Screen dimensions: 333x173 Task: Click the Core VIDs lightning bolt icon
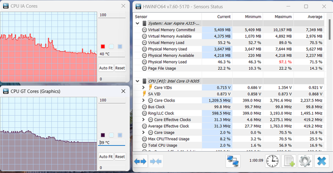coord(150,87)
